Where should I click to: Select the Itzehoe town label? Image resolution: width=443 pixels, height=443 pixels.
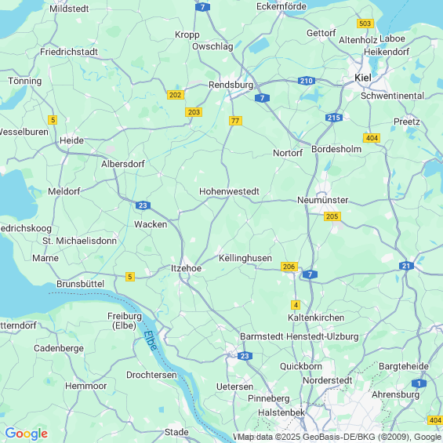point(186,268)
